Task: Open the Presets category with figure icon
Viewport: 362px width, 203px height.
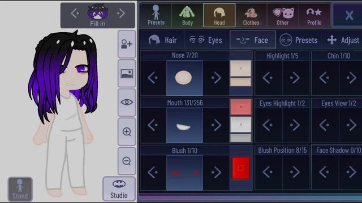Action: [x=156, y=15]
